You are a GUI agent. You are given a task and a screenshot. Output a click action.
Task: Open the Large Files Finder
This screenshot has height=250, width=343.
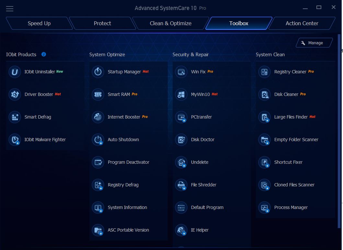(x=291, y=117)
